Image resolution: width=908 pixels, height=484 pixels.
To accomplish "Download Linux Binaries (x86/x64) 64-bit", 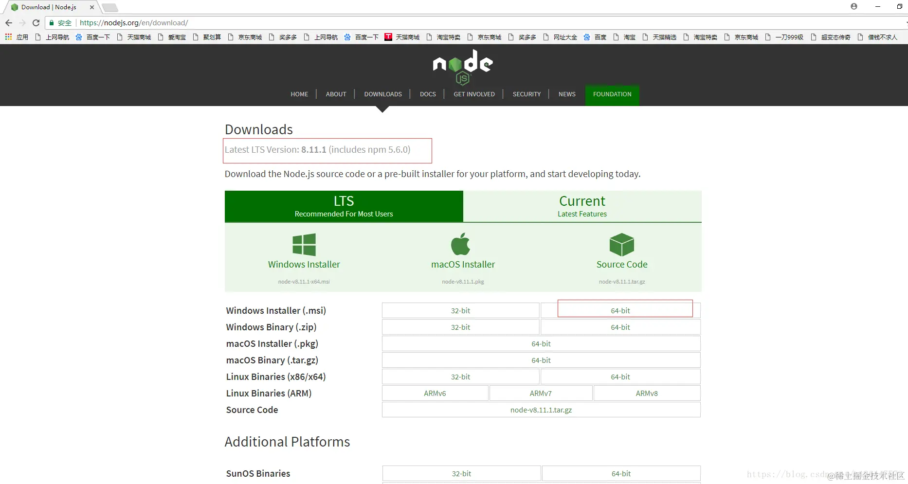I will (620, 376).
